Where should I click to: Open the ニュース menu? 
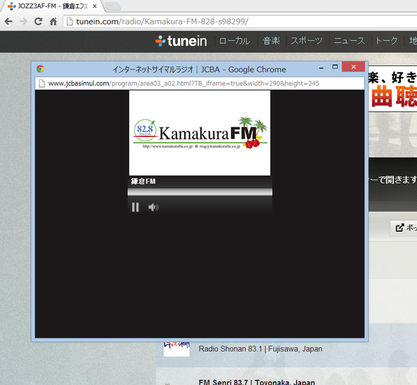pos(349,41)
